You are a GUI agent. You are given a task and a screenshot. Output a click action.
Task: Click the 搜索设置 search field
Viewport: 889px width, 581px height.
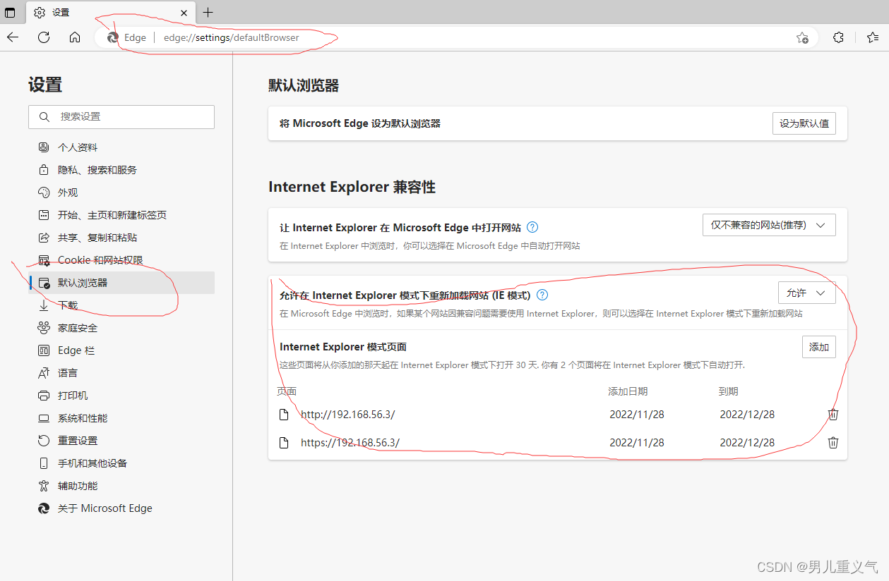point(121,116)
